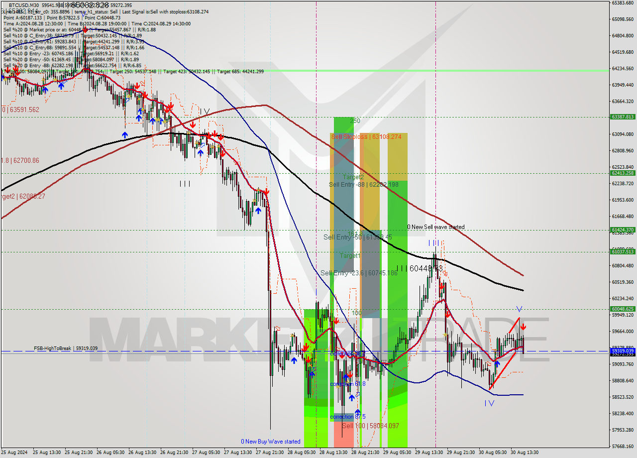
Task: Select the 'Sell Entry -23.6 | 60745.186' label
Action: pyautogui.click(x=359, y=273)
